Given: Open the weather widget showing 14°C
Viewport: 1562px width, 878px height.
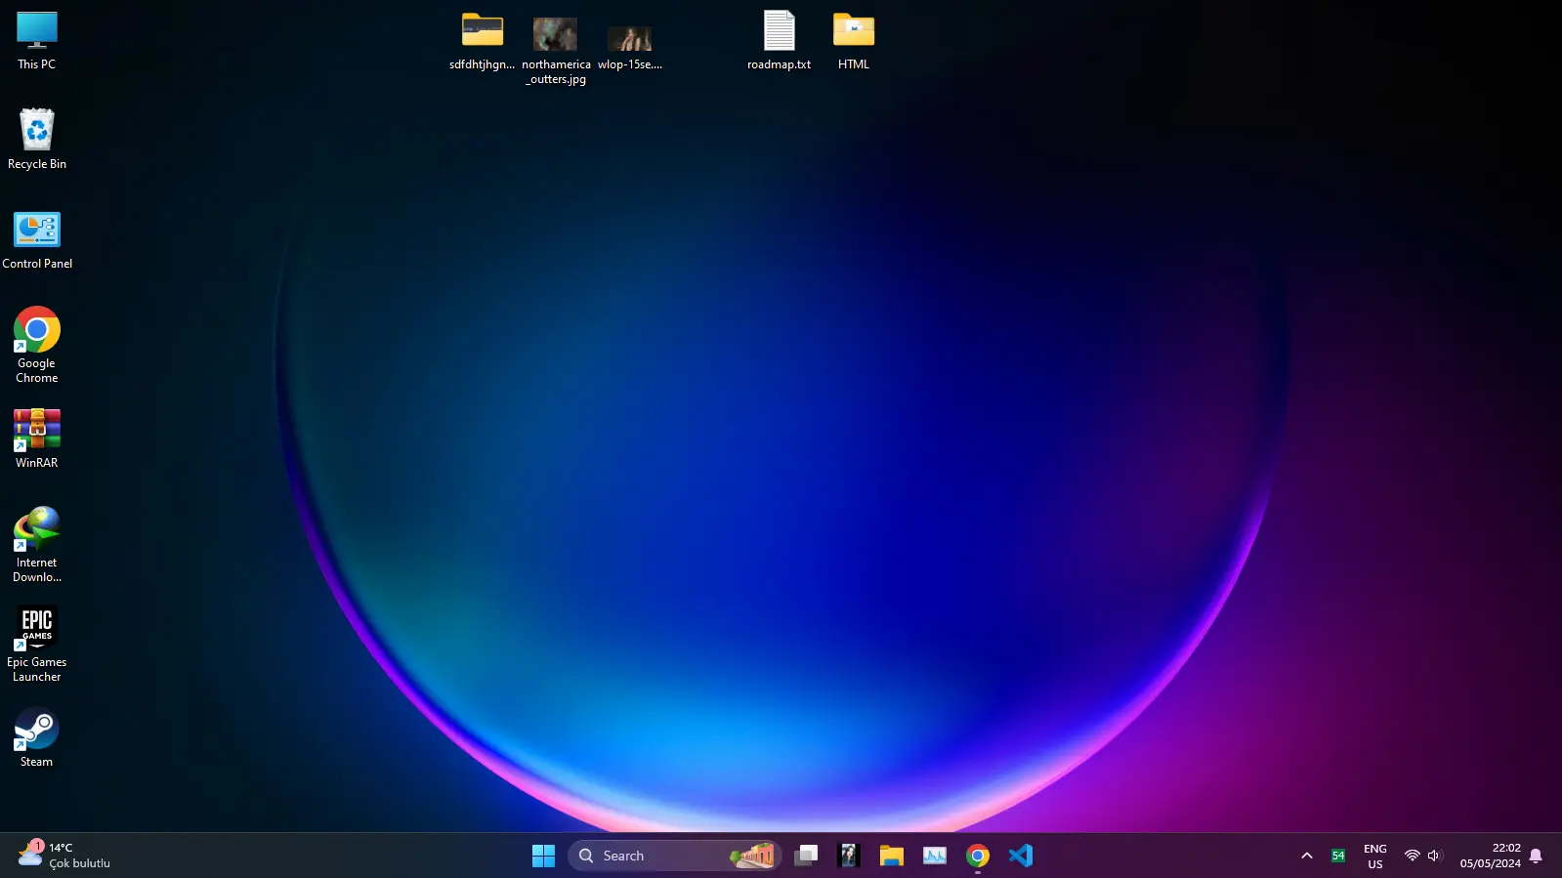Looking at the screenshot, I should pyautogui.click(x=64, y=856).
